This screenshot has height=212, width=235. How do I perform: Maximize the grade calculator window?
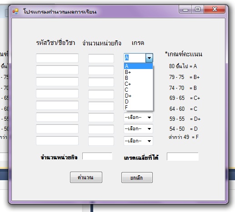pos(198,10)
